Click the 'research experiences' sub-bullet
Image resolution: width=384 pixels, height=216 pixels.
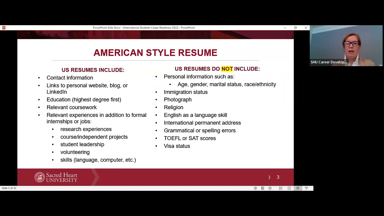[x=86, y=129]
